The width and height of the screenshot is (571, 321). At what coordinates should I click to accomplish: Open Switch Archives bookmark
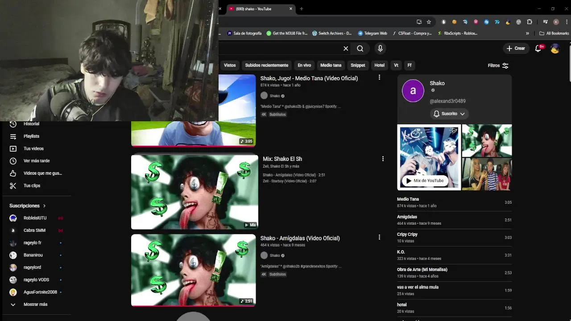pos(332,33)
